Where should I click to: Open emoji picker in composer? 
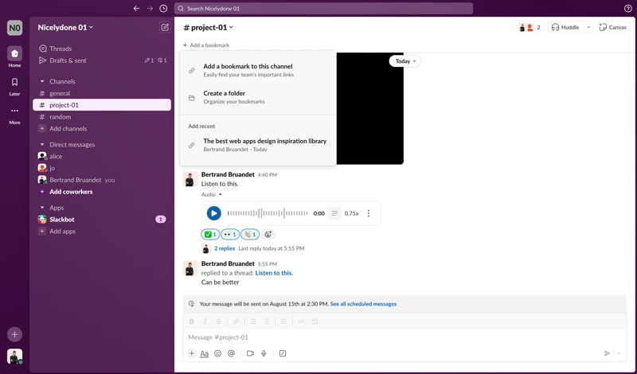[x=217, y=353]
